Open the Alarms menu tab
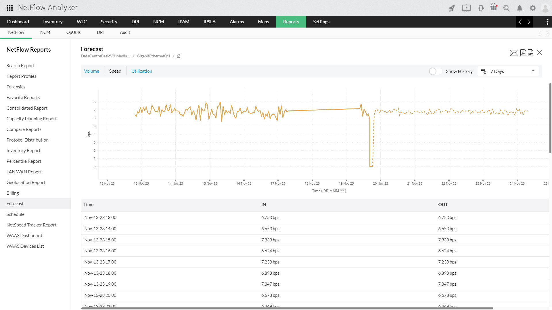552x310 pixels. (x=236, y=22)
